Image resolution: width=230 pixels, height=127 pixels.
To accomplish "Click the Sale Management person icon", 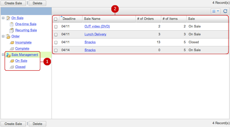I will tap(8, 55).
